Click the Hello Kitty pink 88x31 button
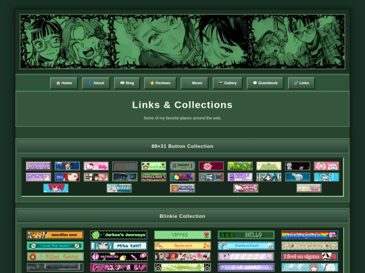This screenshot has height=273, width=365. [96, 166]
